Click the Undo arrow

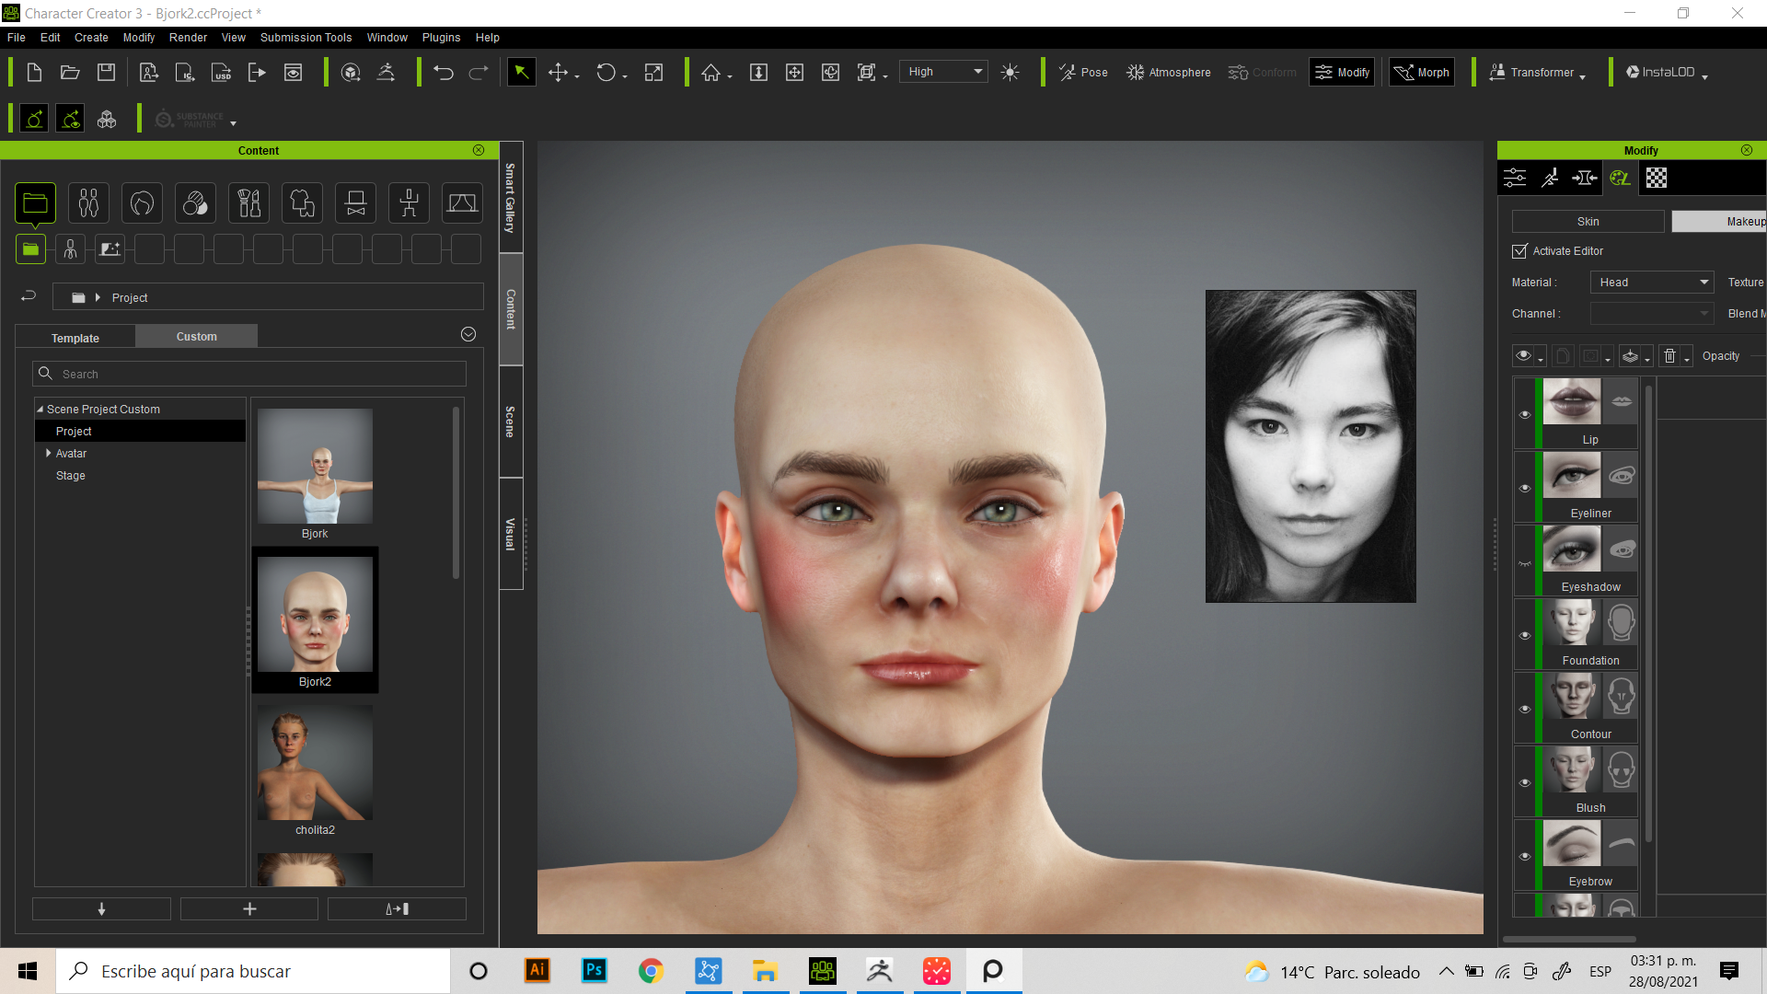[x=444, y=73]
